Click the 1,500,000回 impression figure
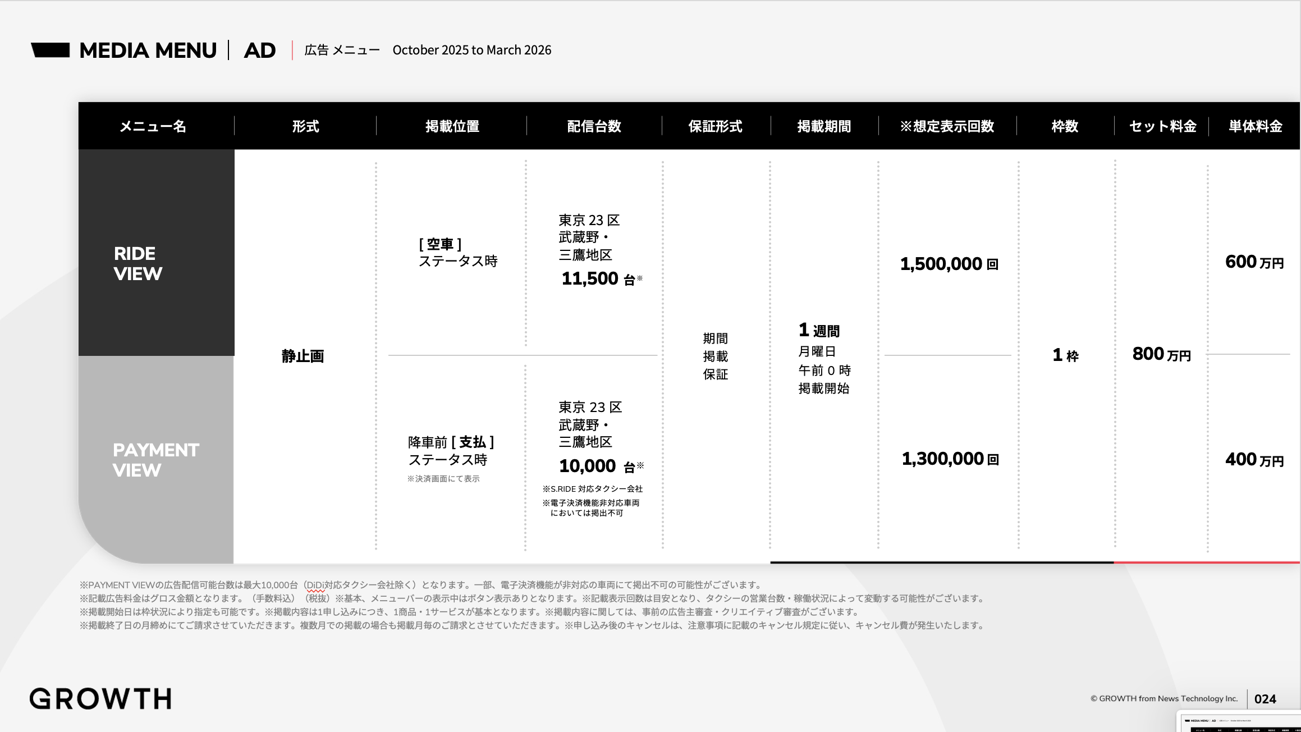1301x732 pixels. pyautogui.click(x=949, y=264)
